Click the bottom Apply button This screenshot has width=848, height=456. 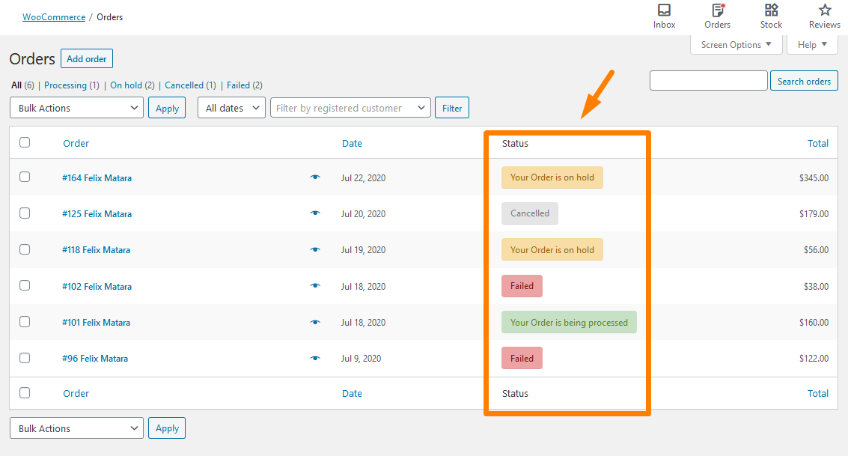[x=167, y=428]
